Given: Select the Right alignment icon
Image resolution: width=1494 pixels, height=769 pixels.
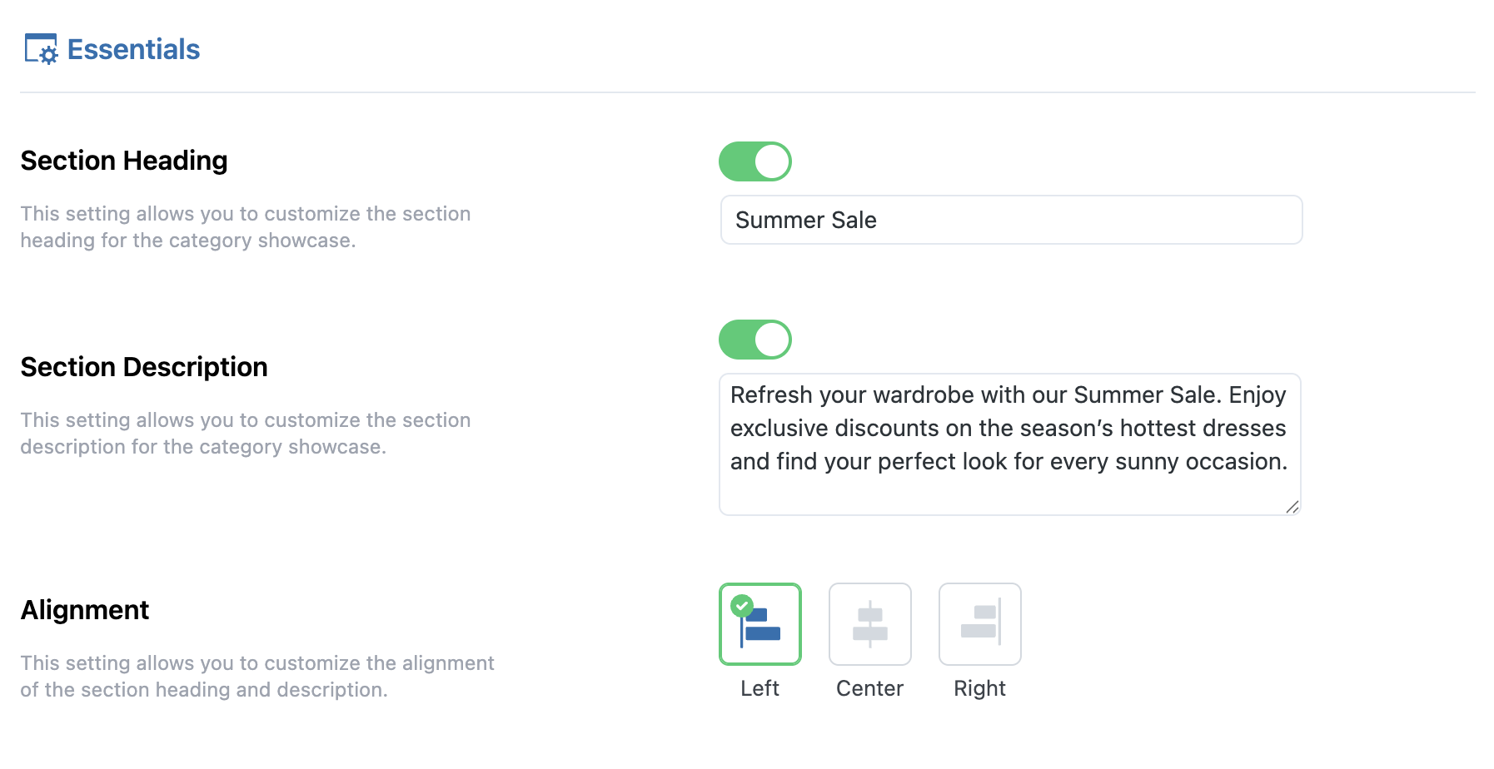Looking at the screenshot, I should coord(979,624).
